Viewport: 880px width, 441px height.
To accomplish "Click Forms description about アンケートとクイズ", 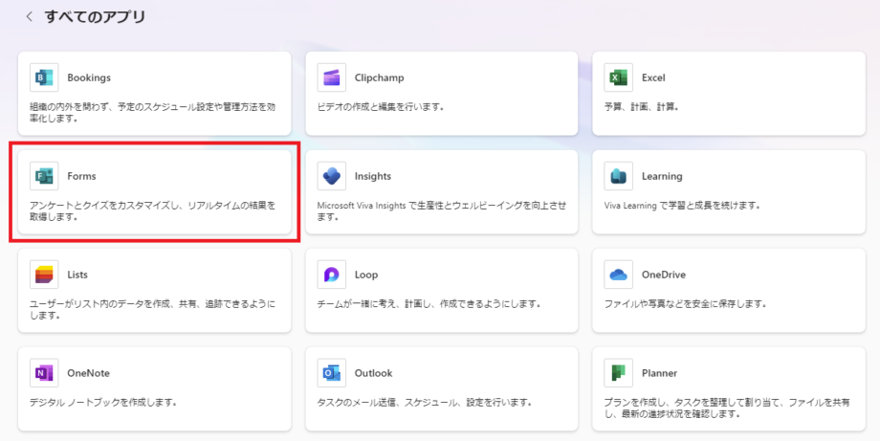I will [x=153, y=211].
